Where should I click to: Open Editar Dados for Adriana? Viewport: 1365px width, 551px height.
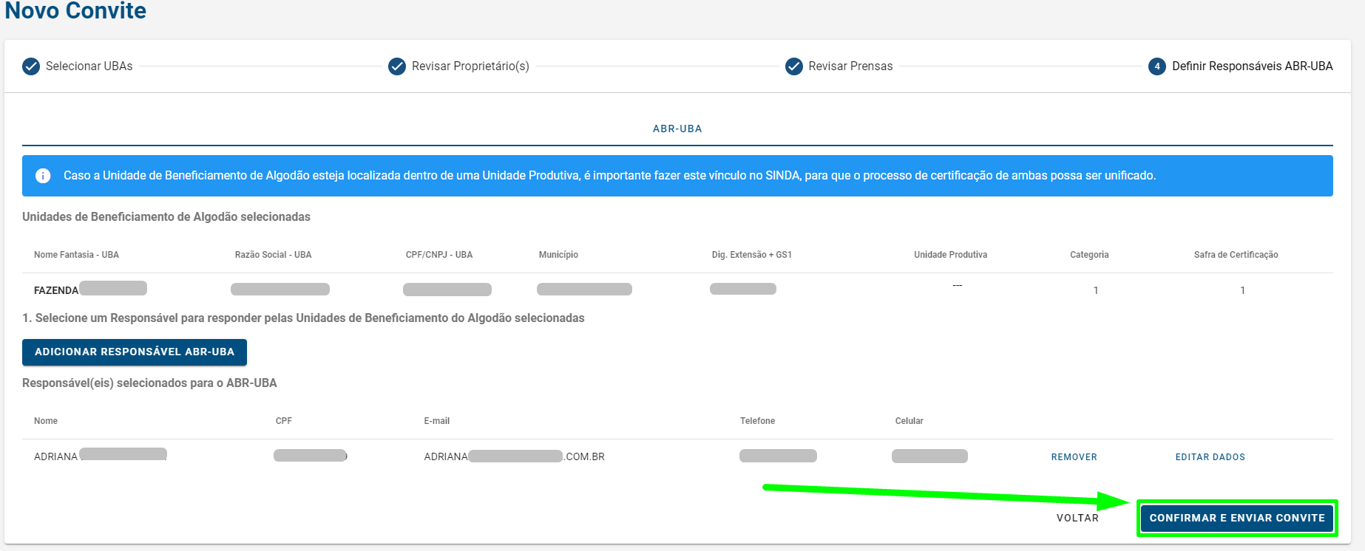pos(1210,457)
